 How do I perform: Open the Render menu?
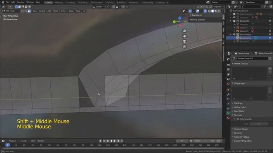coord(20,2)
